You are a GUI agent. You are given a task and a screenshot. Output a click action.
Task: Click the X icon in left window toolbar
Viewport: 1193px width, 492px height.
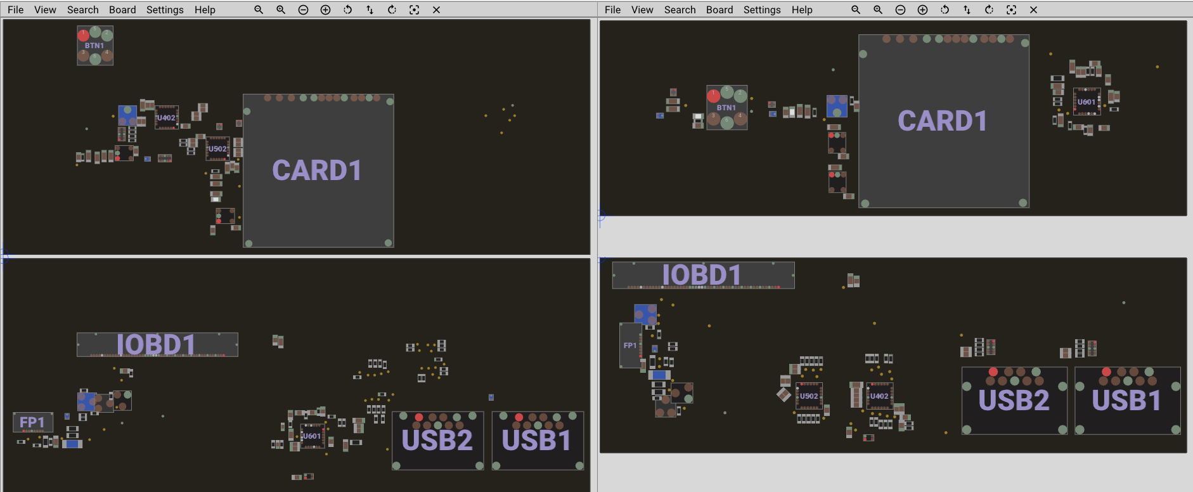[x=436, y=10]
